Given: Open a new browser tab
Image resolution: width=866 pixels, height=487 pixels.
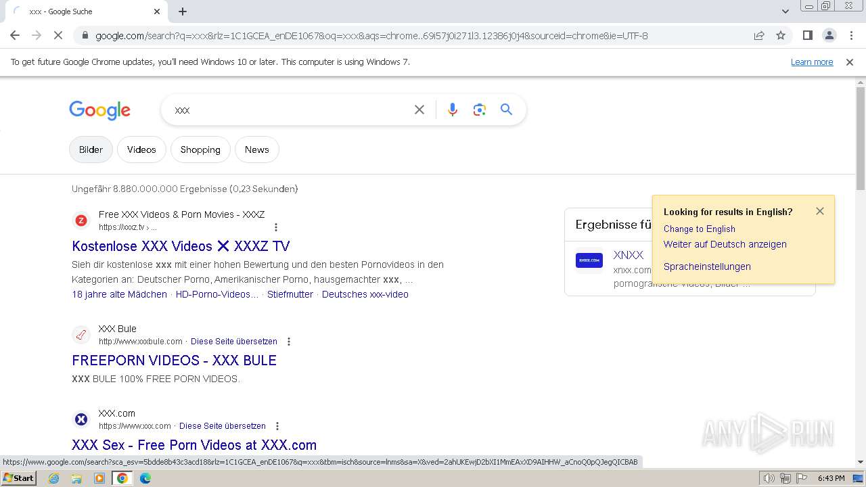Looking at the screenshot, I should [183, 11].
